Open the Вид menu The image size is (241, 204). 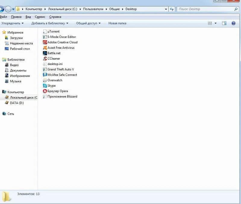(28, 17)
